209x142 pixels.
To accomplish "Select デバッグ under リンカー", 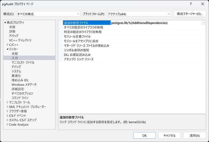I will pyautogui.click(x=16, y=67).
